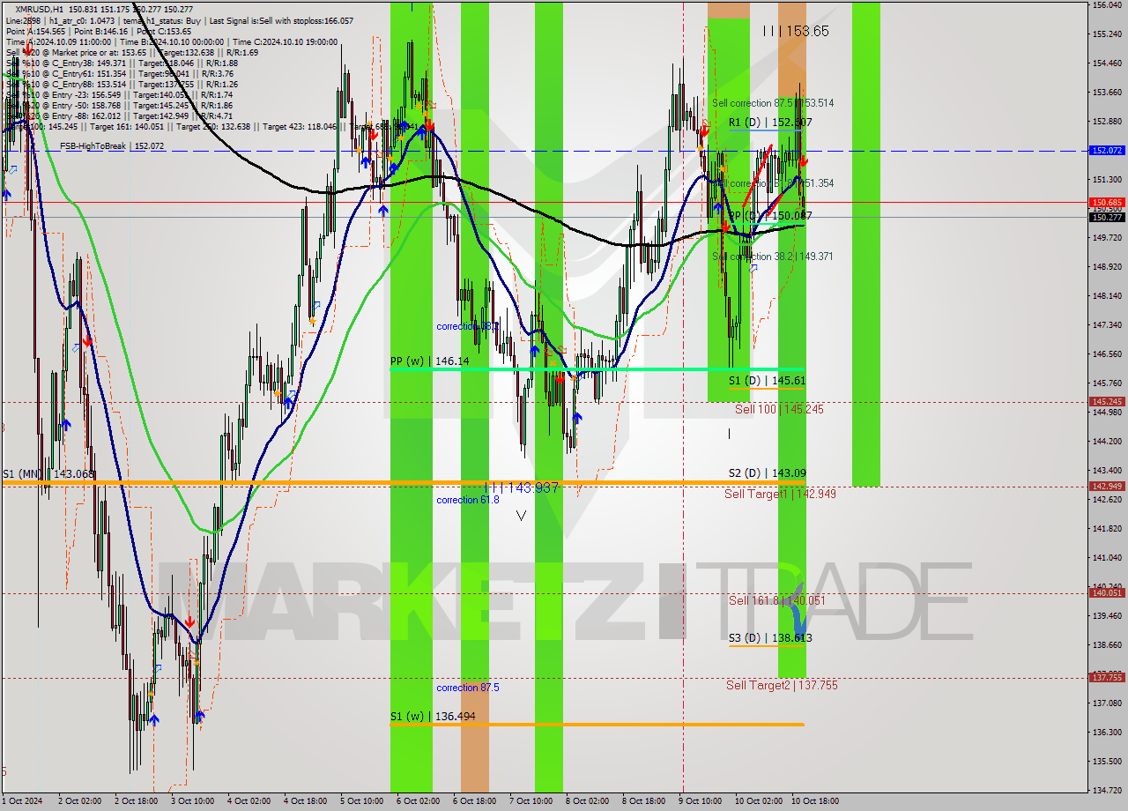
Task: Click the Sell 100 | 145.245 label
Action: (779, 410)
